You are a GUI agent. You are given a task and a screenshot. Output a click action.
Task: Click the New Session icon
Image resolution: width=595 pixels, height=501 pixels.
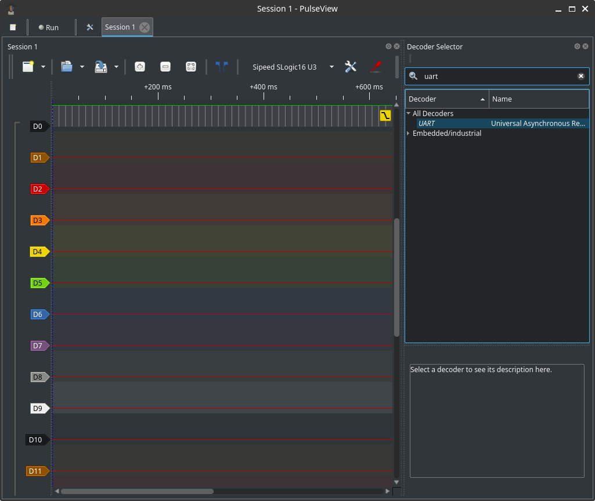(28, 67)
